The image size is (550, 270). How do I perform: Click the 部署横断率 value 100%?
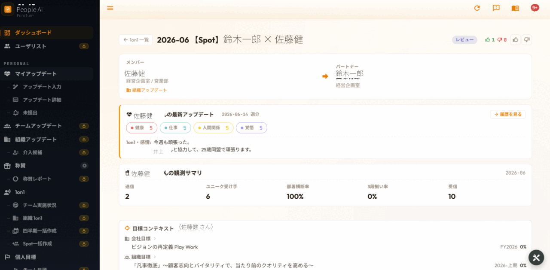(x=295, y=197)
